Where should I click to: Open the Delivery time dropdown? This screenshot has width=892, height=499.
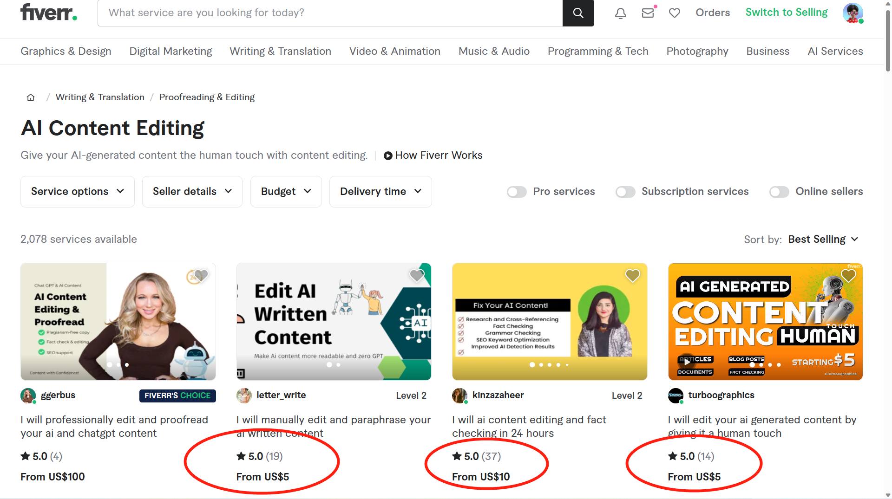(x=380, y=192)
